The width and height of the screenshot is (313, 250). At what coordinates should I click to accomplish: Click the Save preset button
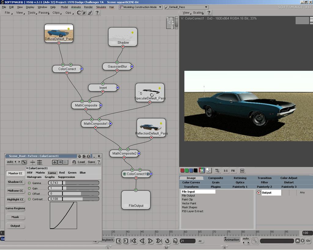(x=91, y=162)
